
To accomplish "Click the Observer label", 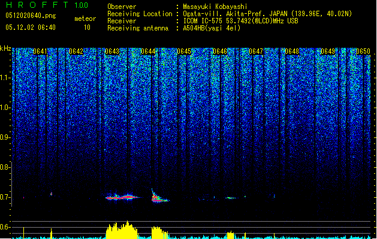I will click(122, 7).
